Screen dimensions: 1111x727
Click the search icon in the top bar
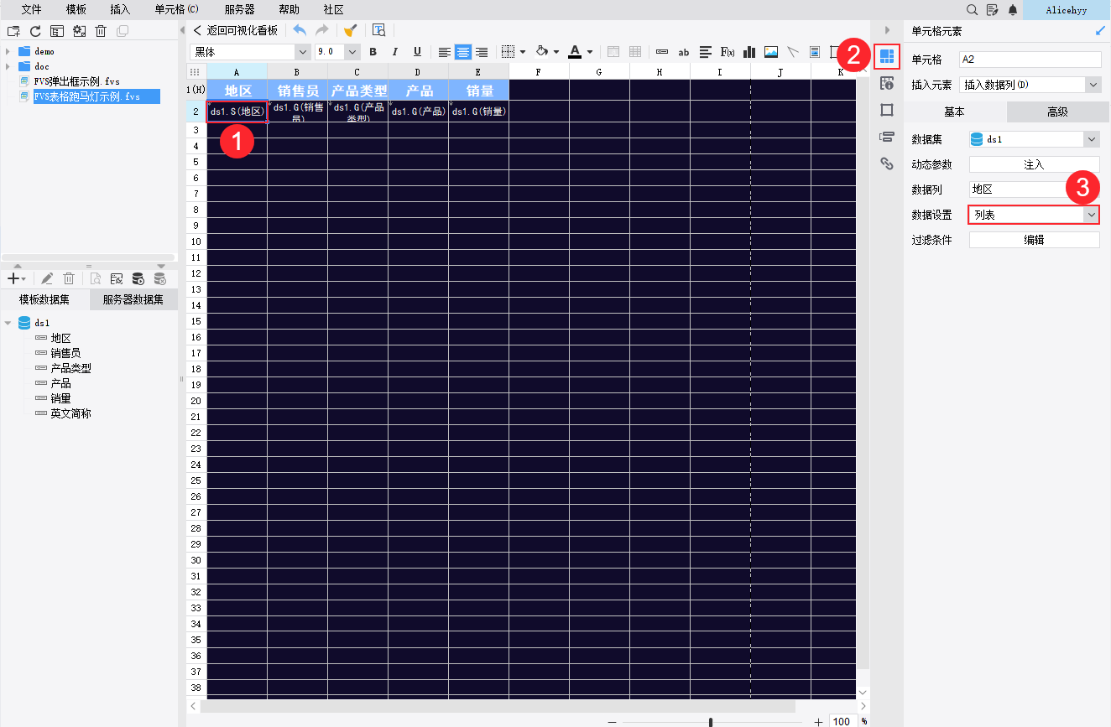(x=972, y=9)
